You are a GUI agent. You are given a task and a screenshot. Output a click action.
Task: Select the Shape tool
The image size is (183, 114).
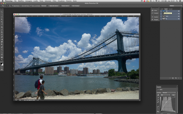pyautogui.click(x=2, y=55)
